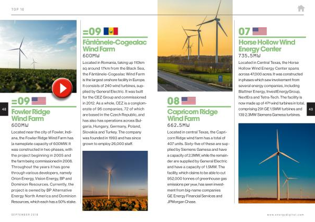Click the home icon in top corner
This screenshot has width=315, height=222.
(x=301, y=8)
